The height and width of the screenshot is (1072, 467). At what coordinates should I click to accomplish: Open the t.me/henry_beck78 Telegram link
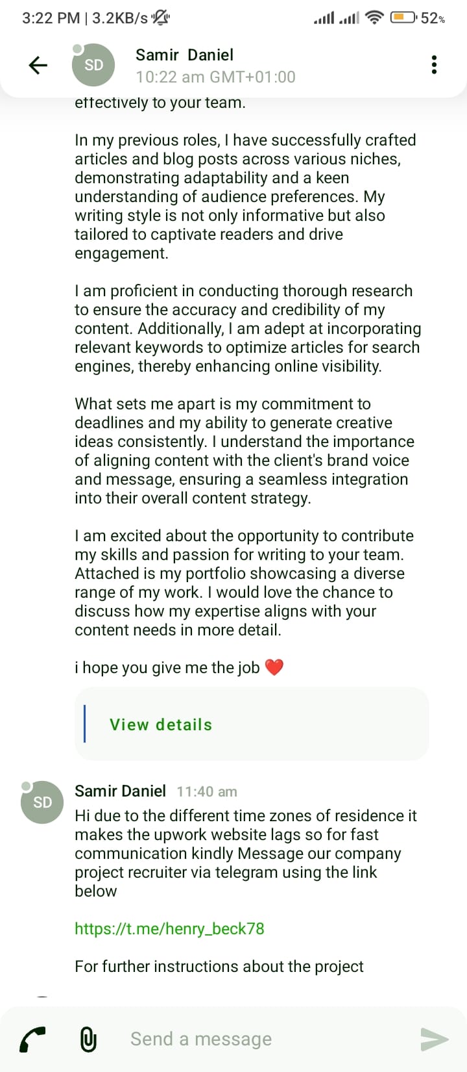pos(169,928)
